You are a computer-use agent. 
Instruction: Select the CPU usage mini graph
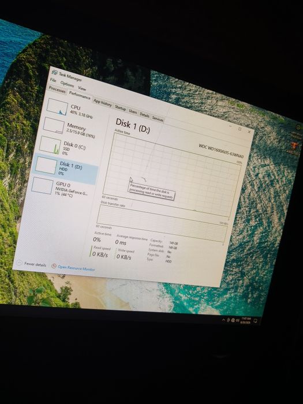click(x=57, y=106)
